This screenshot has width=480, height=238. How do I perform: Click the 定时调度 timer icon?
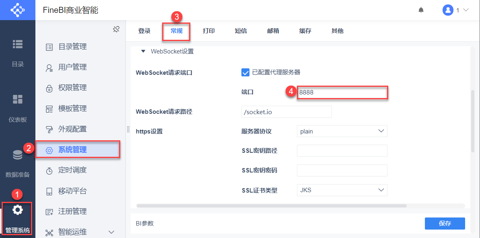click(49, 171)
